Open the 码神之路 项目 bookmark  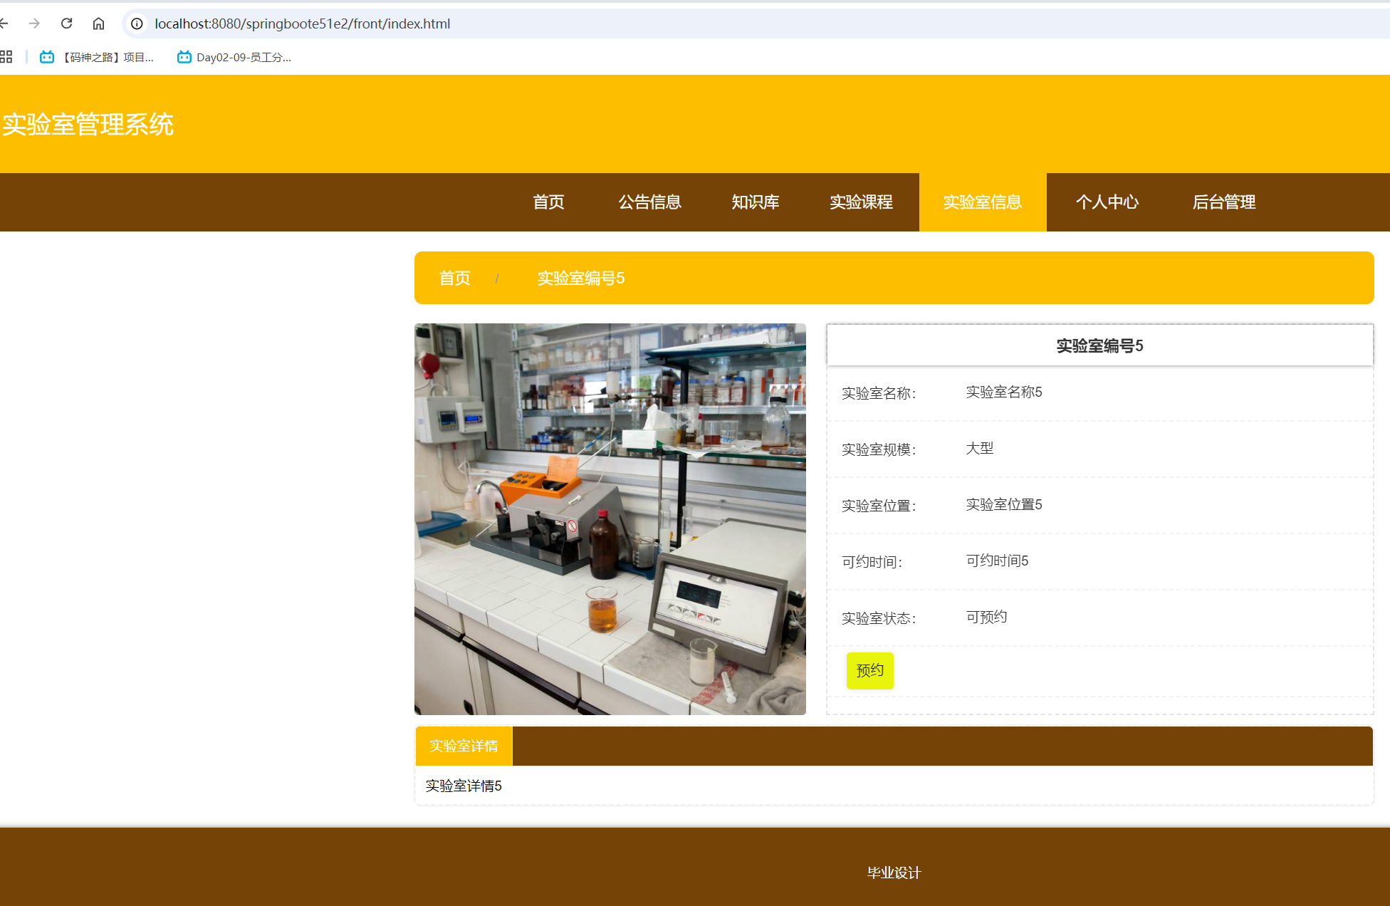click(x=97, y=57)
